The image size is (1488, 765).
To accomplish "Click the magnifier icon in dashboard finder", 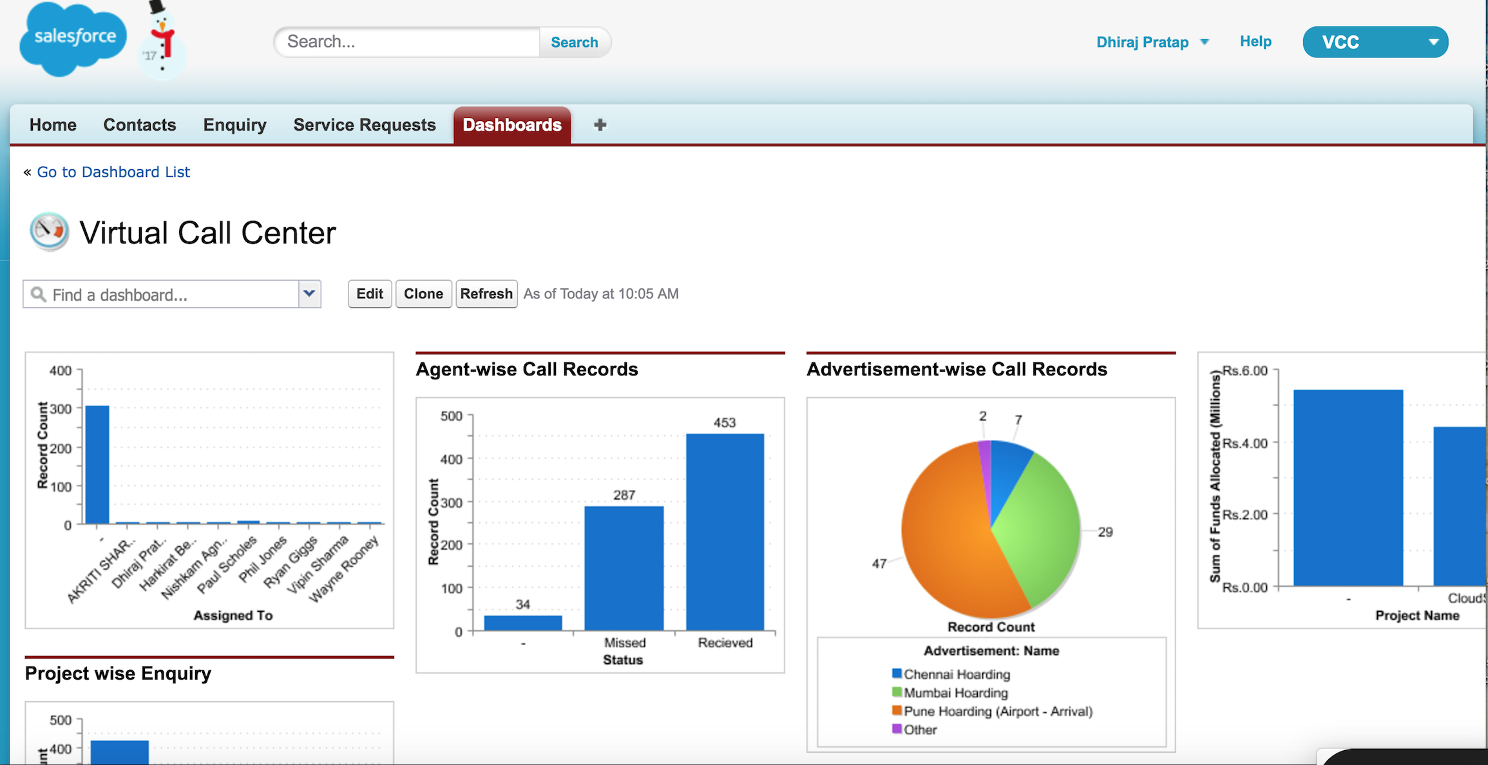I will [x=39, y=294].
